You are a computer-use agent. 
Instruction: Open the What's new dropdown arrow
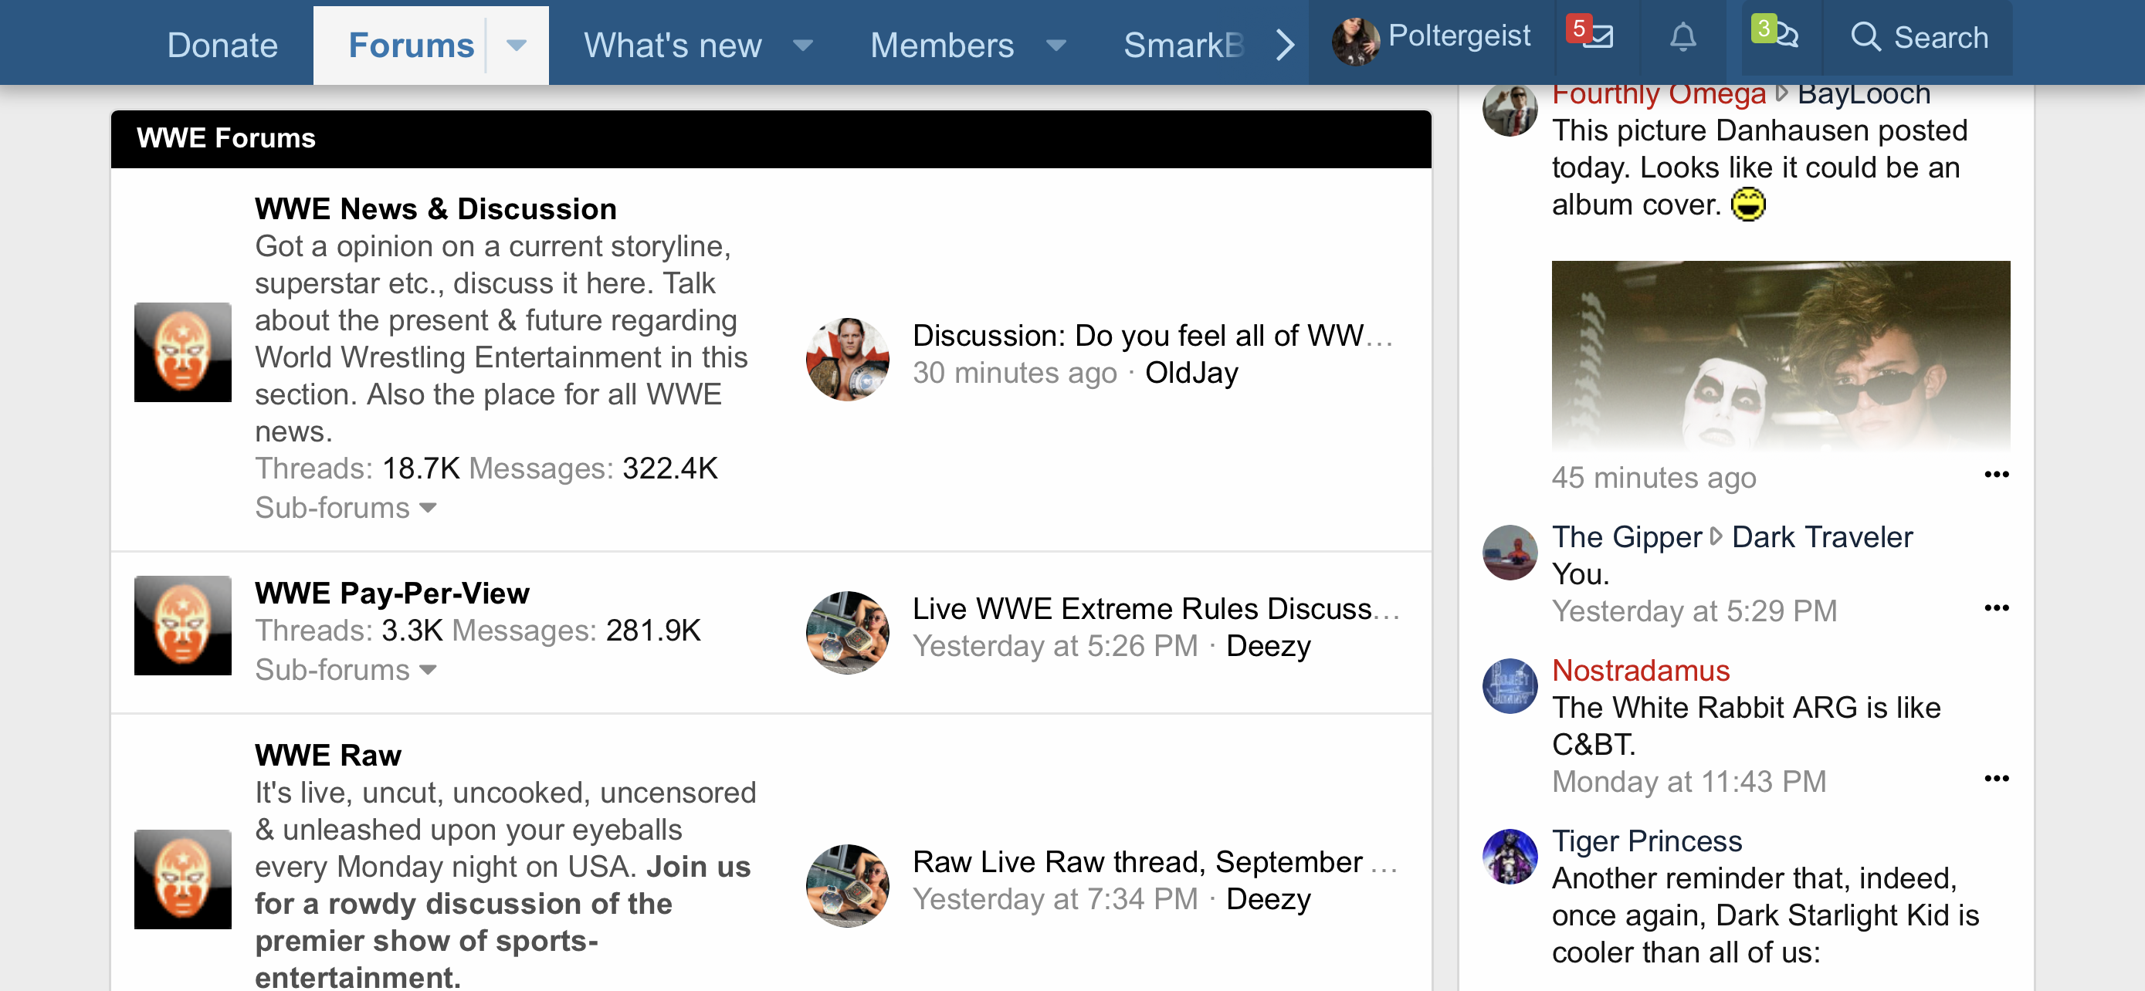click(x=802, y=46)
